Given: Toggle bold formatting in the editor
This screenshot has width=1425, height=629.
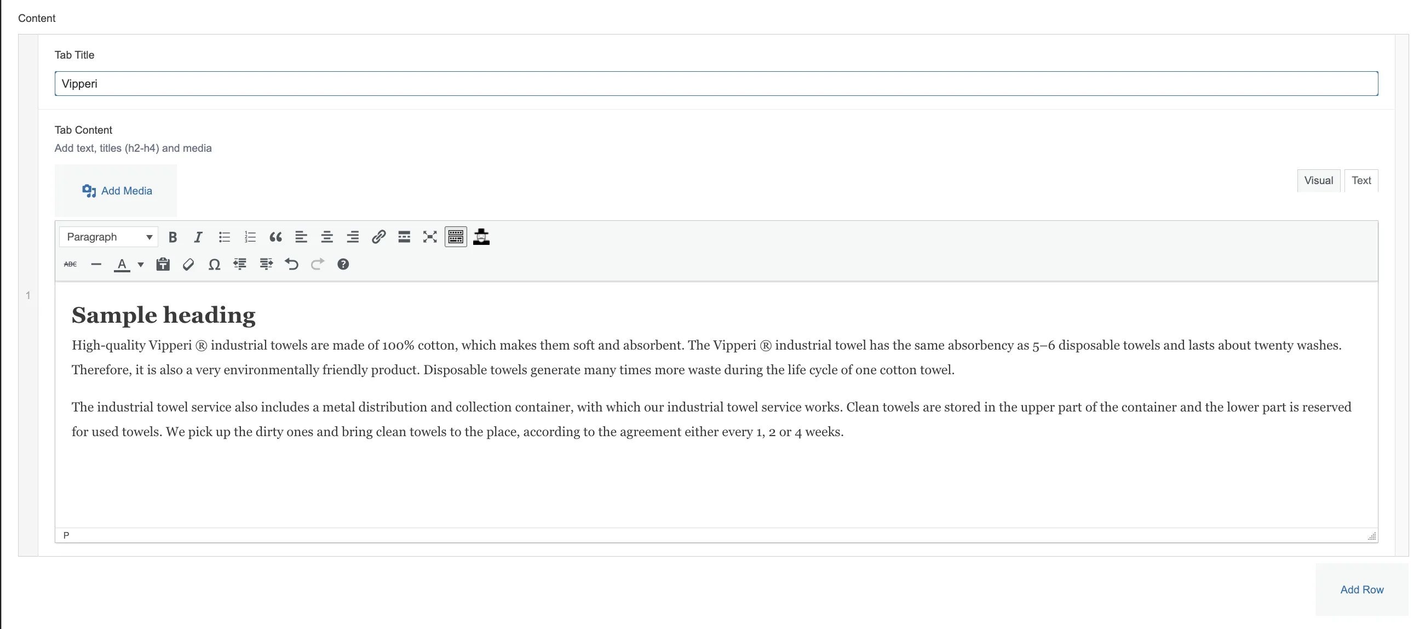Looking at the screenshot, I should point(173,237).
